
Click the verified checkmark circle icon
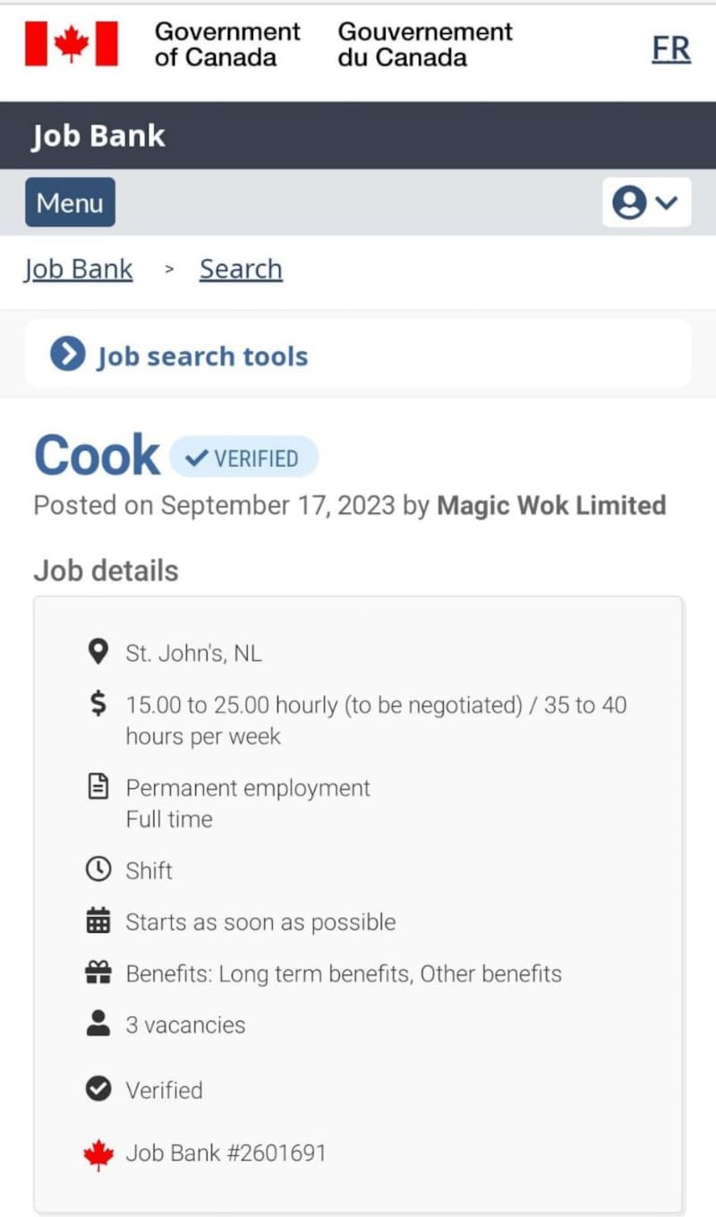click(x=98, y=1090)
